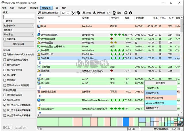184x131 pixels.
Task: Open settings with the gear icon
Action: (x=126, y=13)
